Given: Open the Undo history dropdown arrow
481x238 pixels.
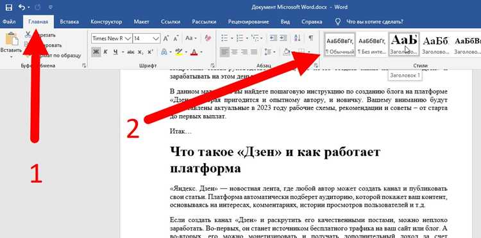Looking at the screenshot, I should 29,7.
